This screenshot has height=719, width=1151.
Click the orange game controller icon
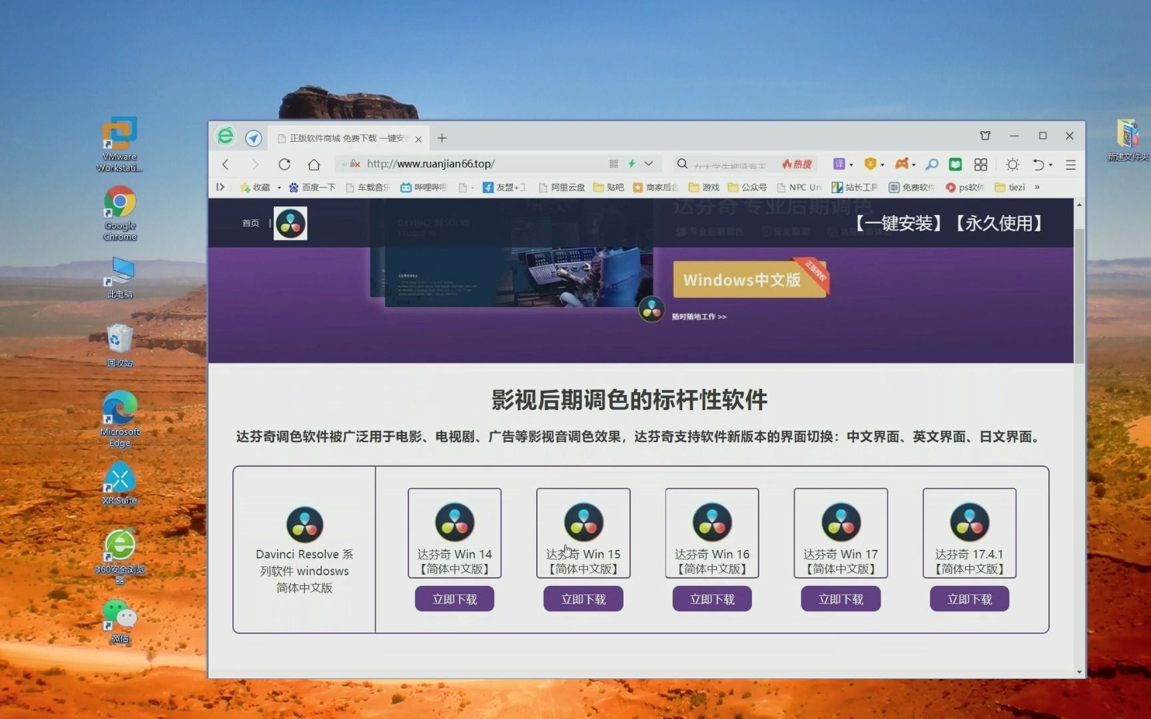coord(902,164)
